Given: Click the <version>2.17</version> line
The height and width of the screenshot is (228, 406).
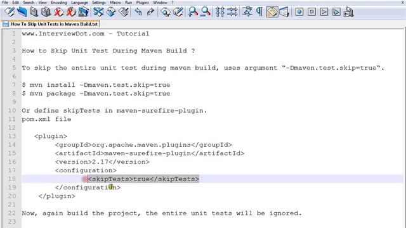Looking at the screenshot, I should tap(102, 162).
